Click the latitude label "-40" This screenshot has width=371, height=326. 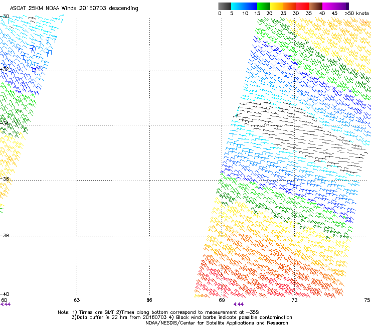5,294
